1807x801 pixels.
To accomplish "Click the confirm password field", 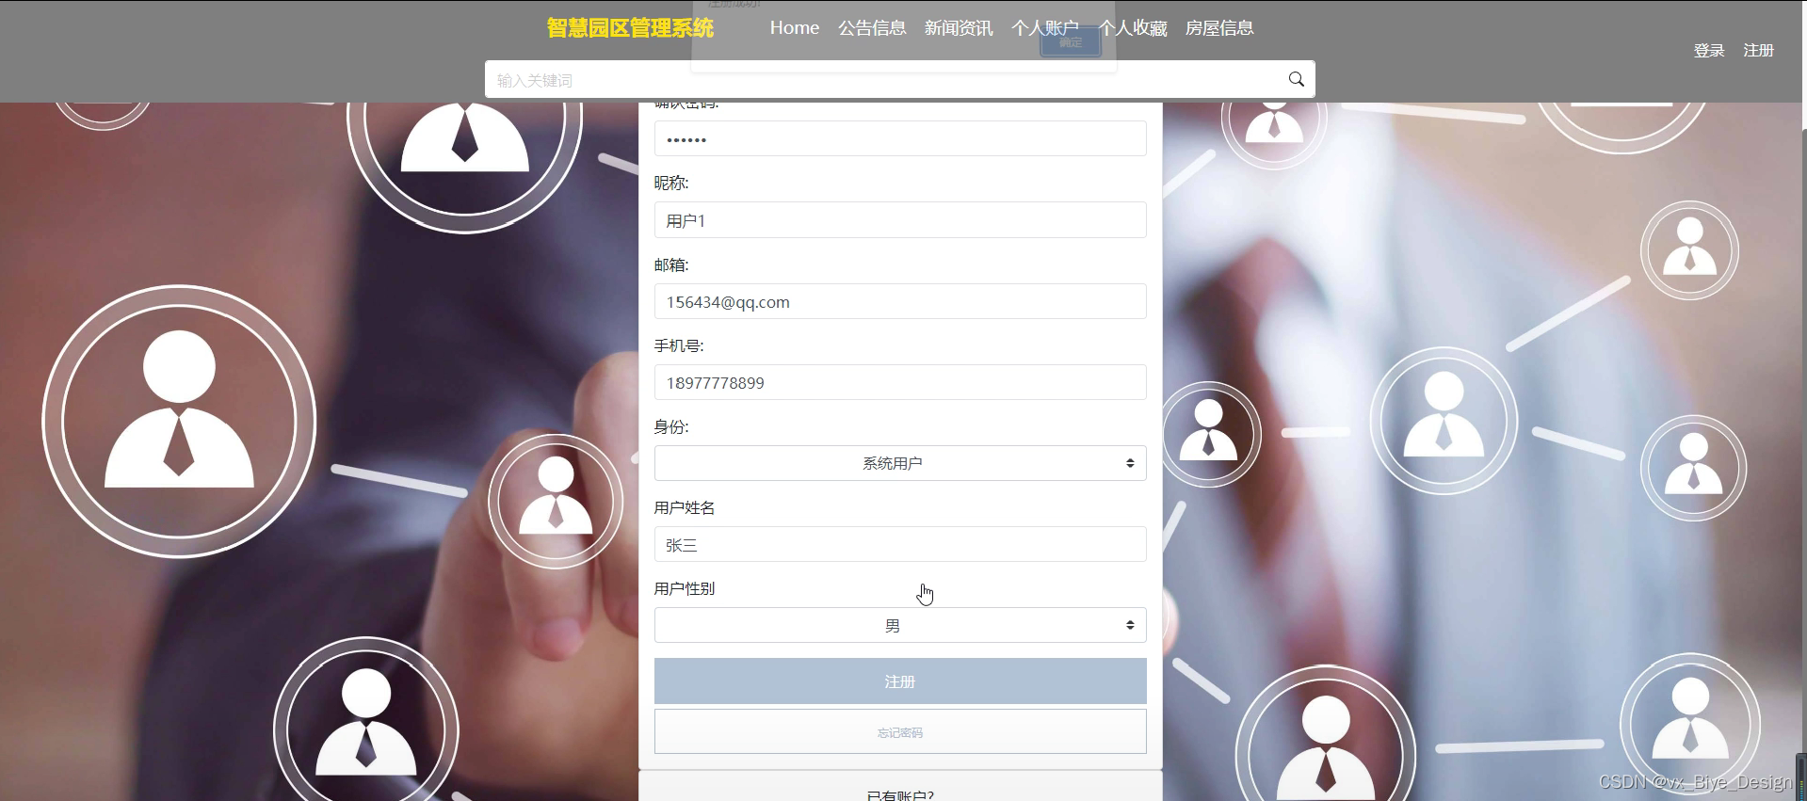I will (900, 138).
